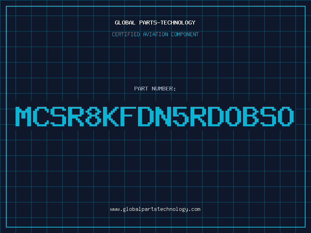
Task: Select the letter C in the part number
Action: click(41, 116)
